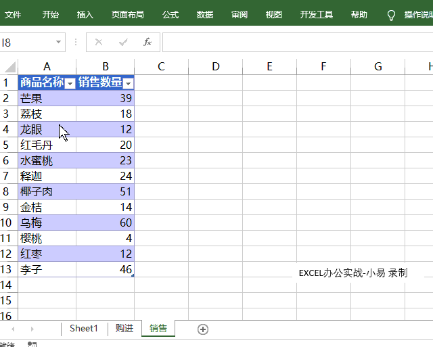The height and width of the screenshot is (347, 433).
Task: Click the cell containing 红毛丹
Action: (47, 145)
